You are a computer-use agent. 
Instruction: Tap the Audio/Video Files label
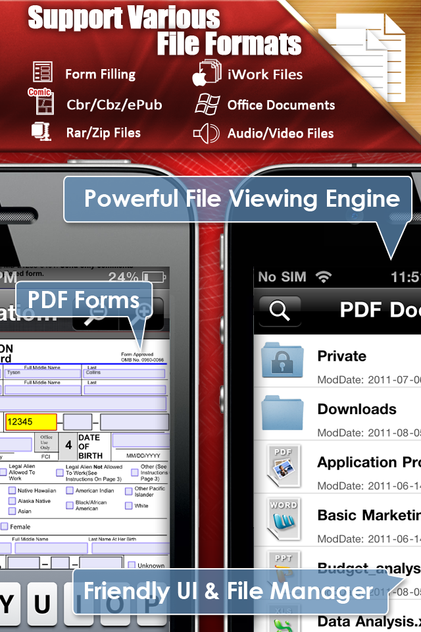280,134
